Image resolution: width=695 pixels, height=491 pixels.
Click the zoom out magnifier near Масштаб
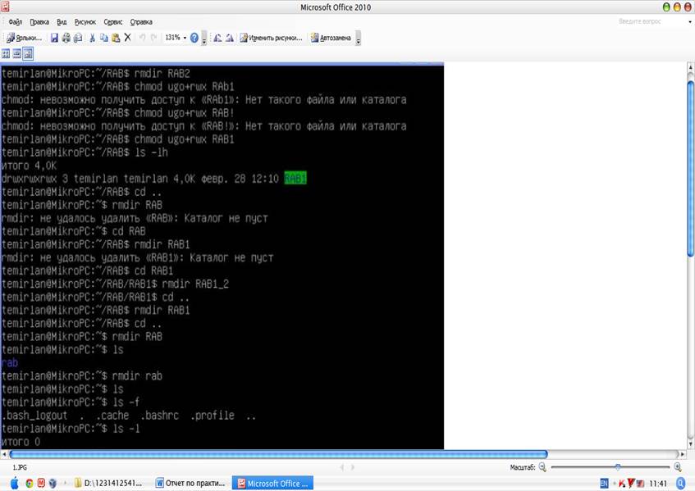[542, 467]
